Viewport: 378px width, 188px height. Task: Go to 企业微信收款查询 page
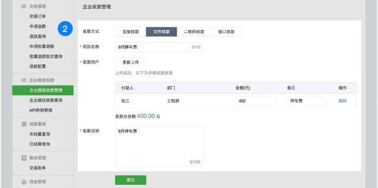click(x=46, y=100)
